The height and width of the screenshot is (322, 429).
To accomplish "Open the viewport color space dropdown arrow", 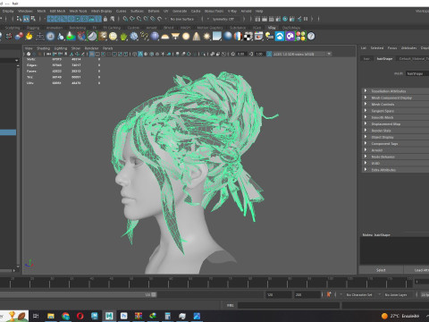I will coord(329,54).
